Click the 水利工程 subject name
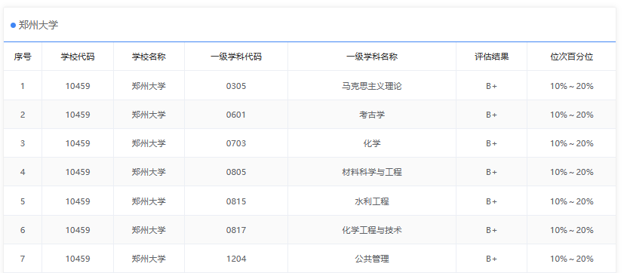 372,201
